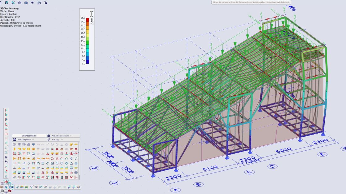The height and width of the screenshot is (194, 346).
Task: Click the crossed tools icon in top toolbar
Action: [x=13, y=2]
